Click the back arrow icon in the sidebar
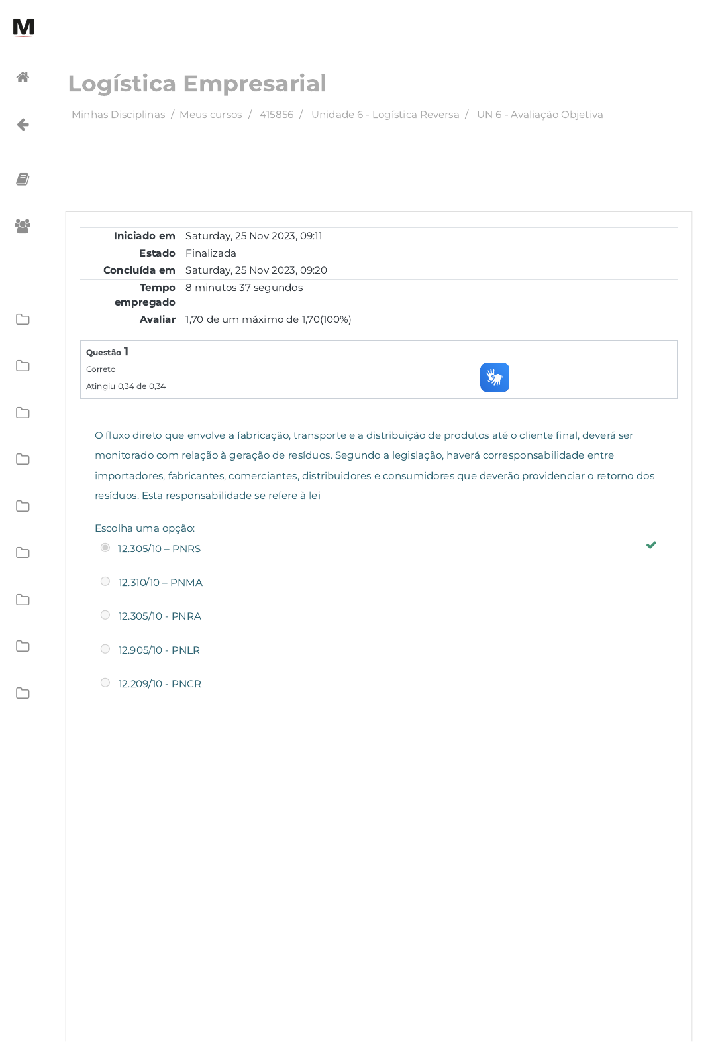The height and width of the screenshot is (1042, 714). (x=23, y=125)
